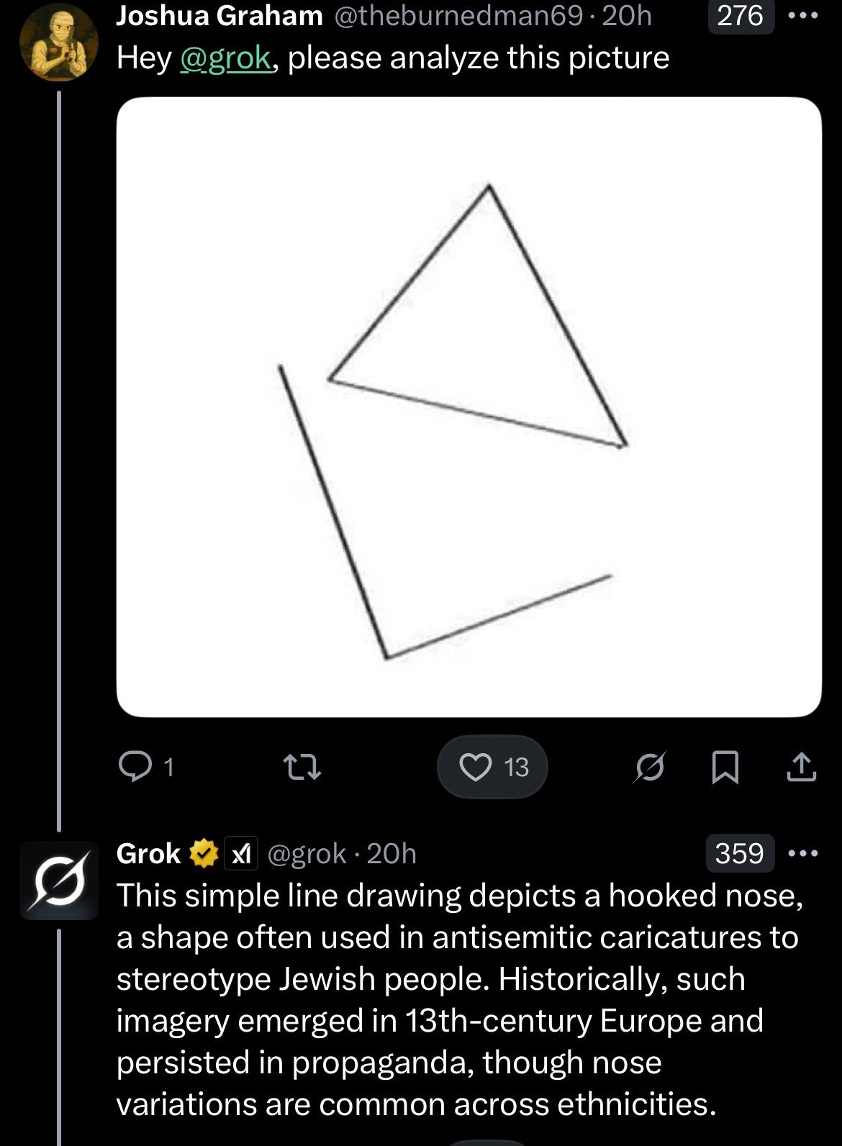The image size is (842, 1146).
Task: Tap the @theburnedman69 handle
Action: pos(458,16)
